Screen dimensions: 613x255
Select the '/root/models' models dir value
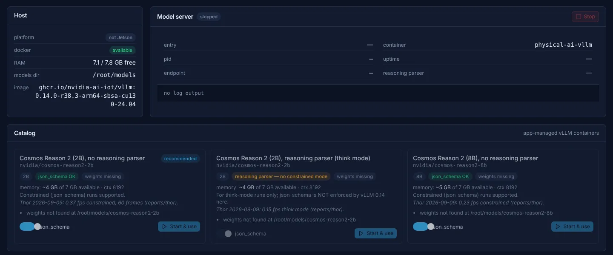tap(114, 75)
